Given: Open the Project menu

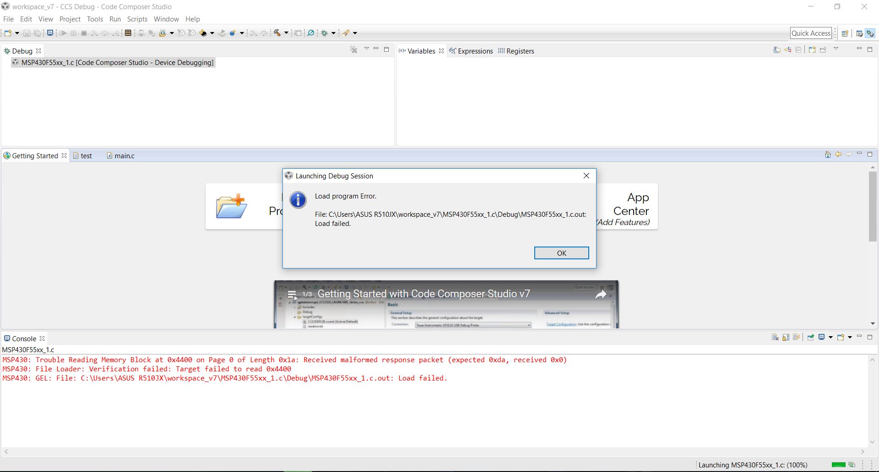Looking at the screenshot, I should pos(70,19).
